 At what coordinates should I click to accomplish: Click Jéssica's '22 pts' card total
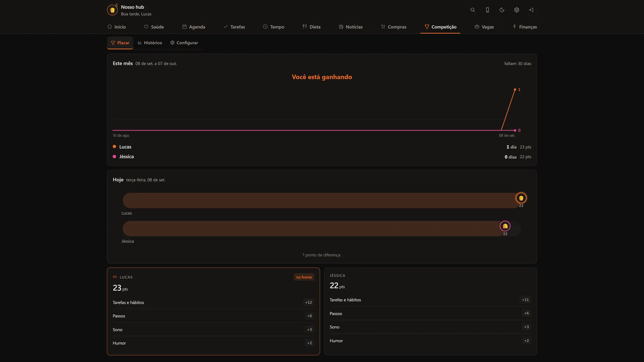pos(337,285)
